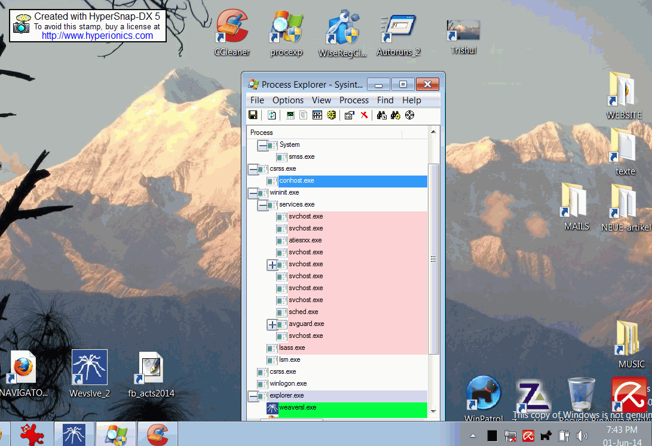Select the Trishul desktop image shortcut
This screenshot has width=652, height=446.
coord(463,38)
